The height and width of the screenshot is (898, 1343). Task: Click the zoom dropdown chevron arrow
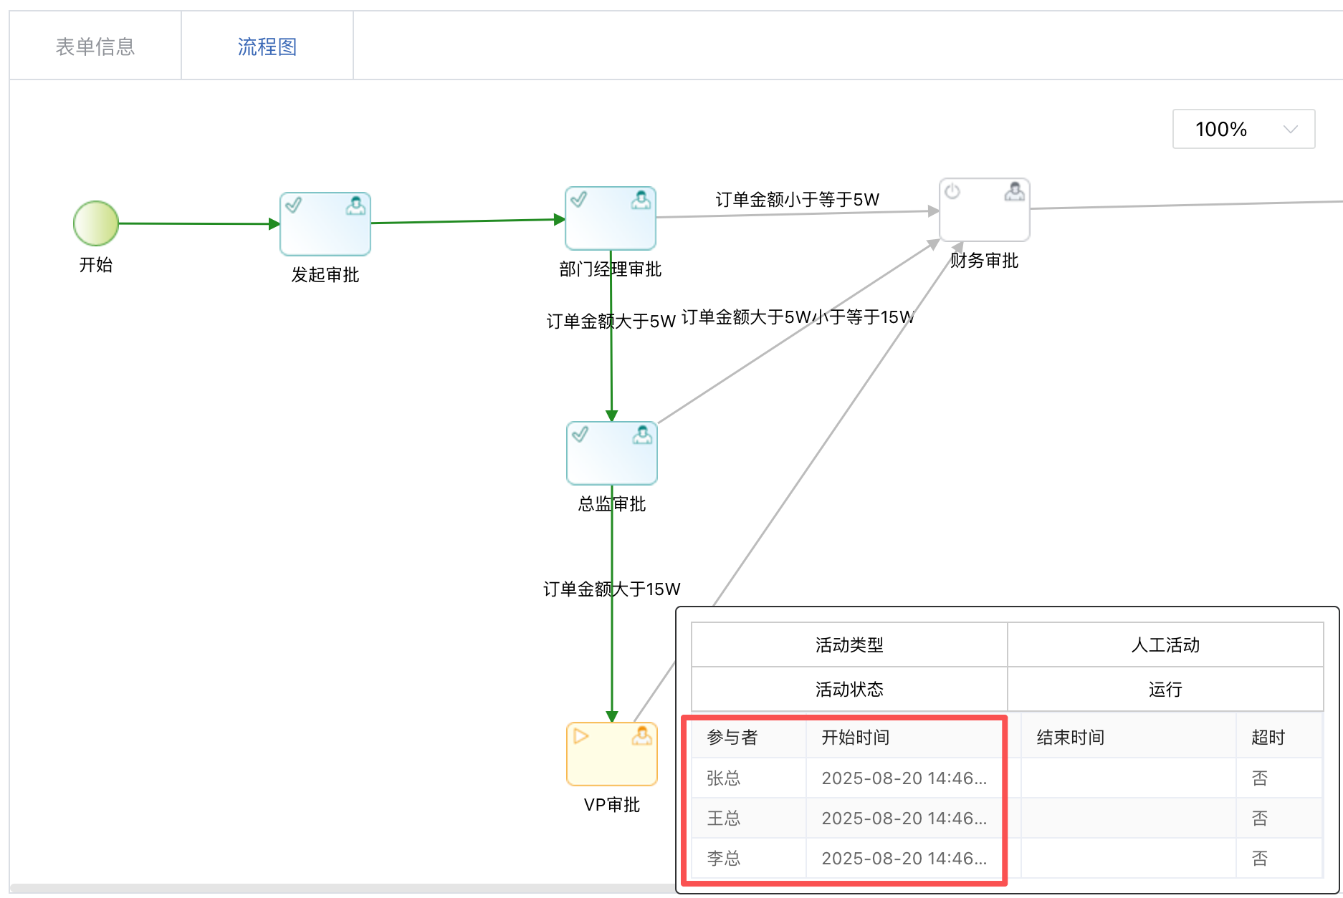coord(1291,130)
